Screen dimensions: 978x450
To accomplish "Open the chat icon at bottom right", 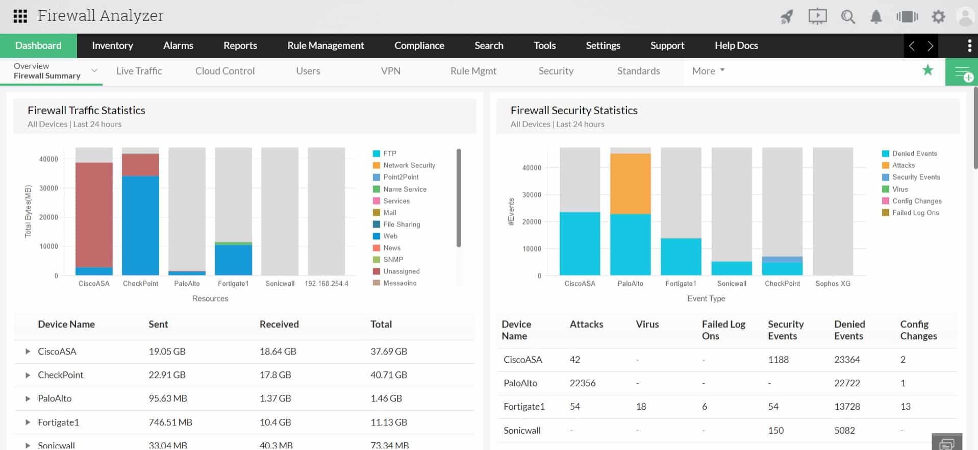I will click(947, 442).
